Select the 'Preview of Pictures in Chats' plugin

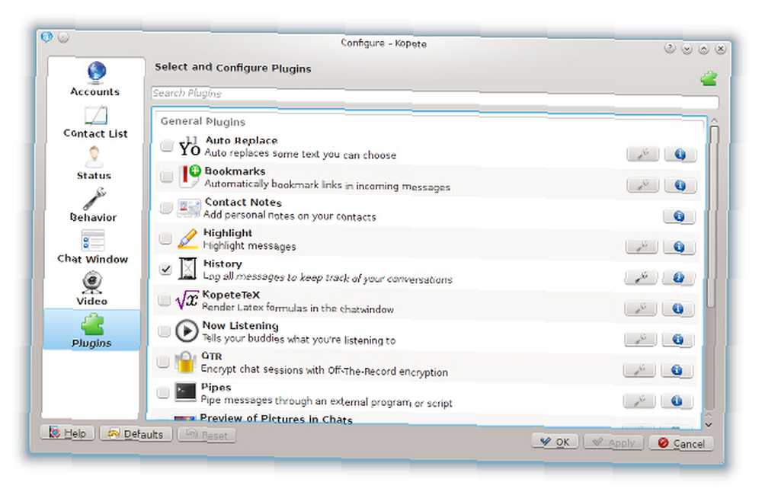pos(276,419)
